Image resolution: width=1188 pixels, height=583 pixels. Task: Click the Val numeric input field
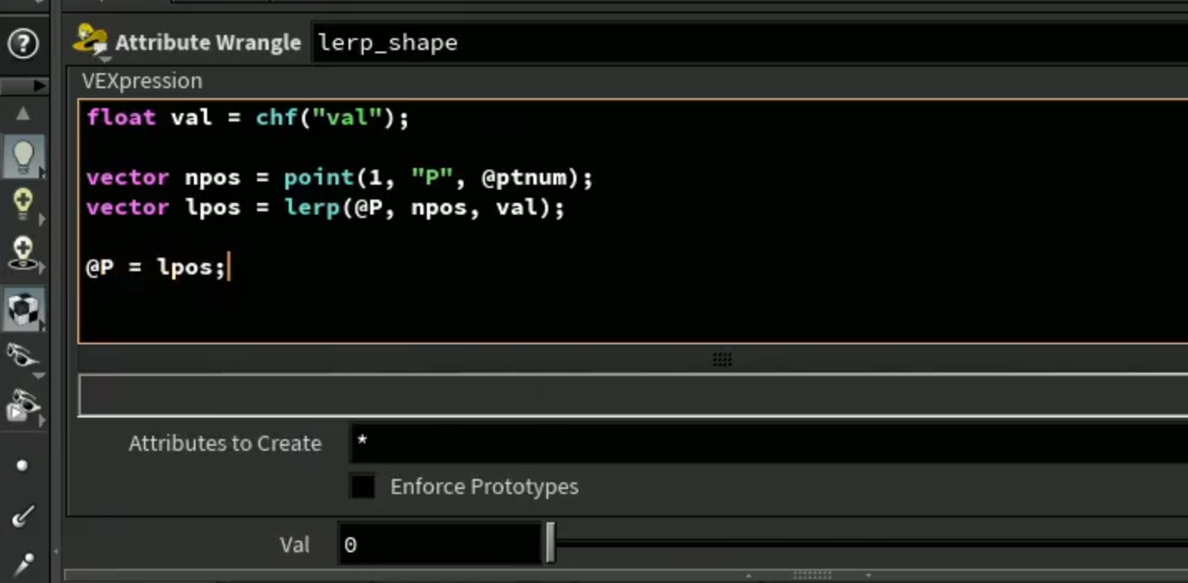coord(439,545)
